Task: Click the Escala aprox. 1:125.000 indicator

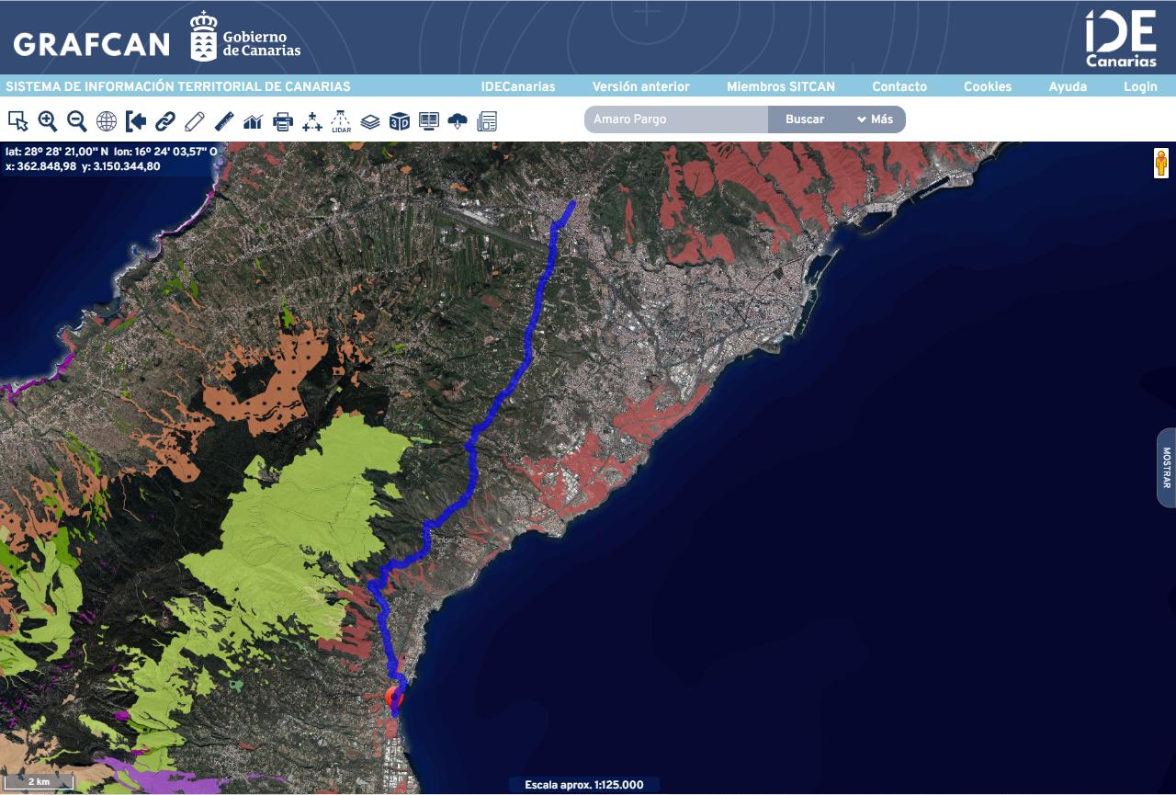Action: [x=584, y=785]
